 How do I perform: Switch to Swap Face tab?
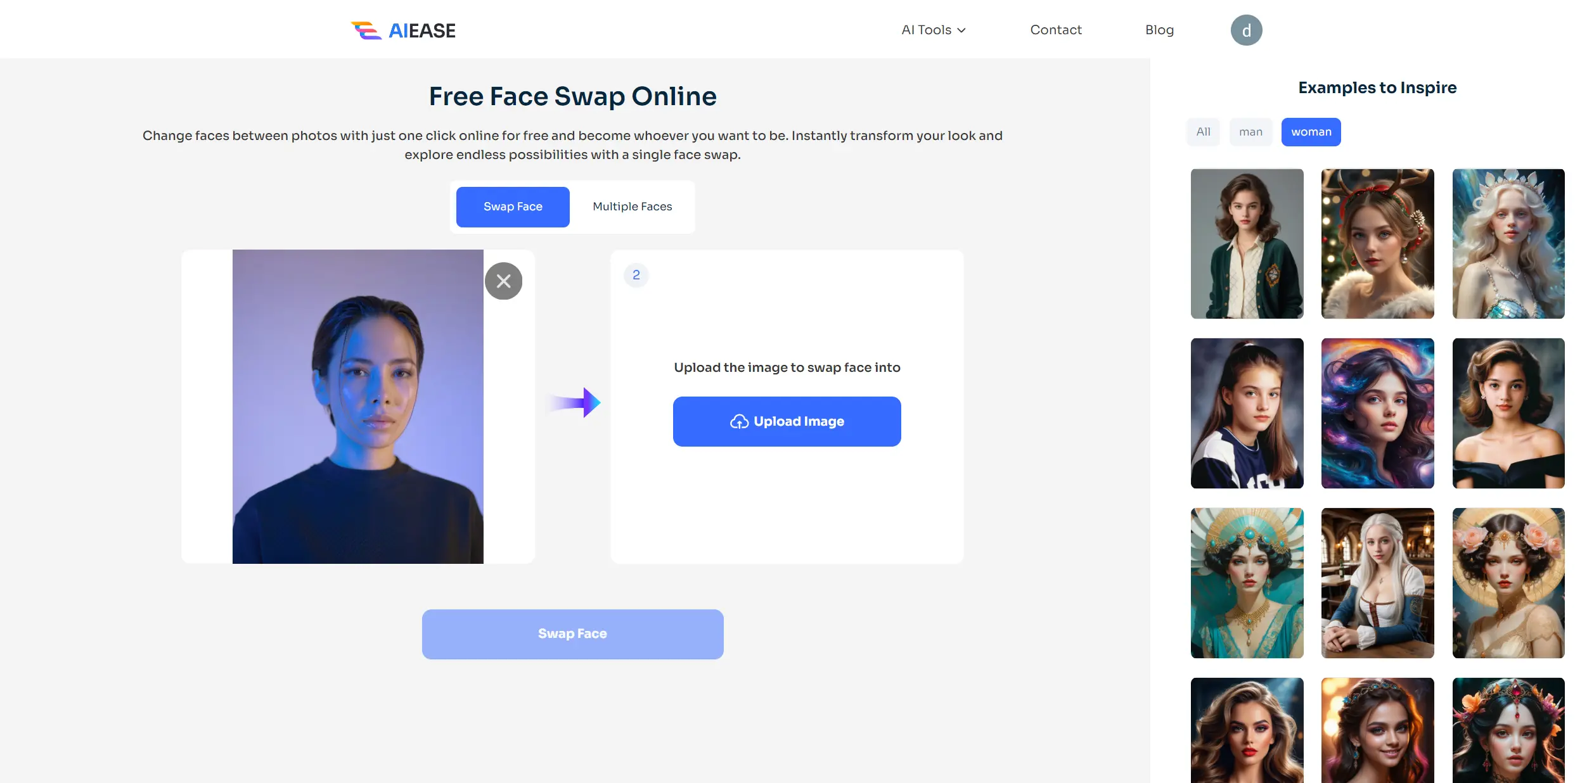click(x=512, y=205)
